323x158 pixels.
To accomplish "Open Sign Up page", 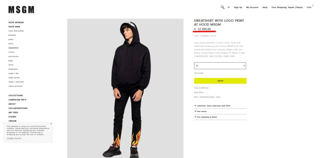I will (x=238, y=7).
